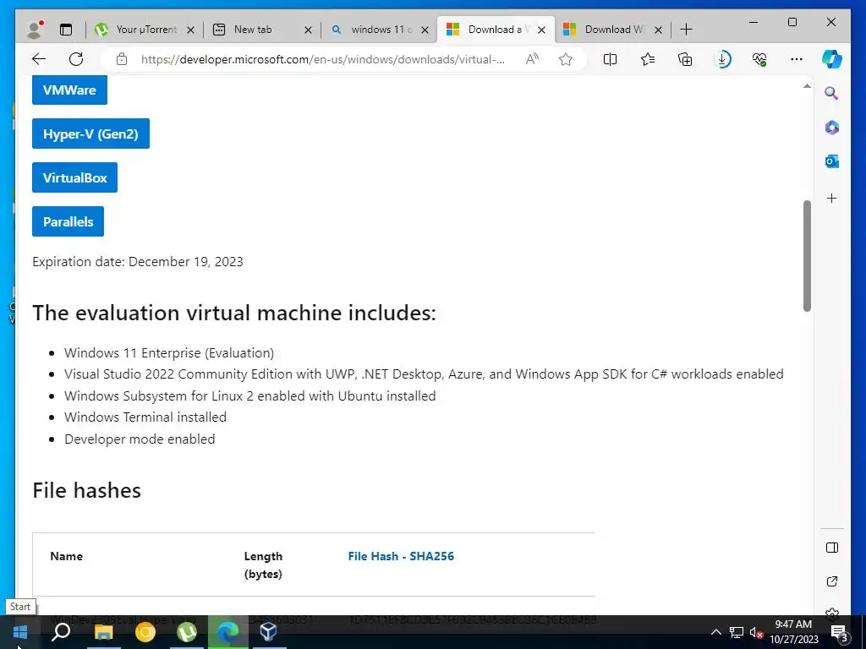Open the File Hash - SHA256 link
This screenshot has width=866, height=649.
(401, 556)
